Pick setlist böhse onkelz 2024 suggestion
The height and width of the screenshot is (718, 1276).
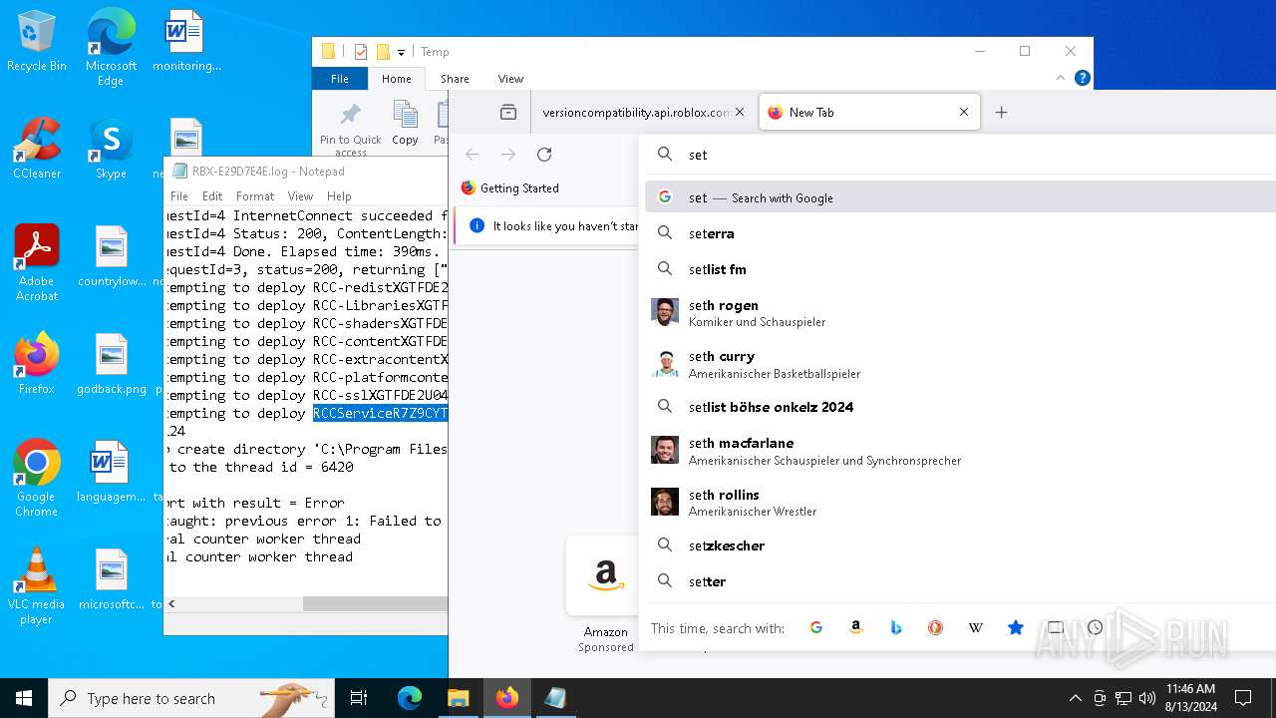point(960,407)
